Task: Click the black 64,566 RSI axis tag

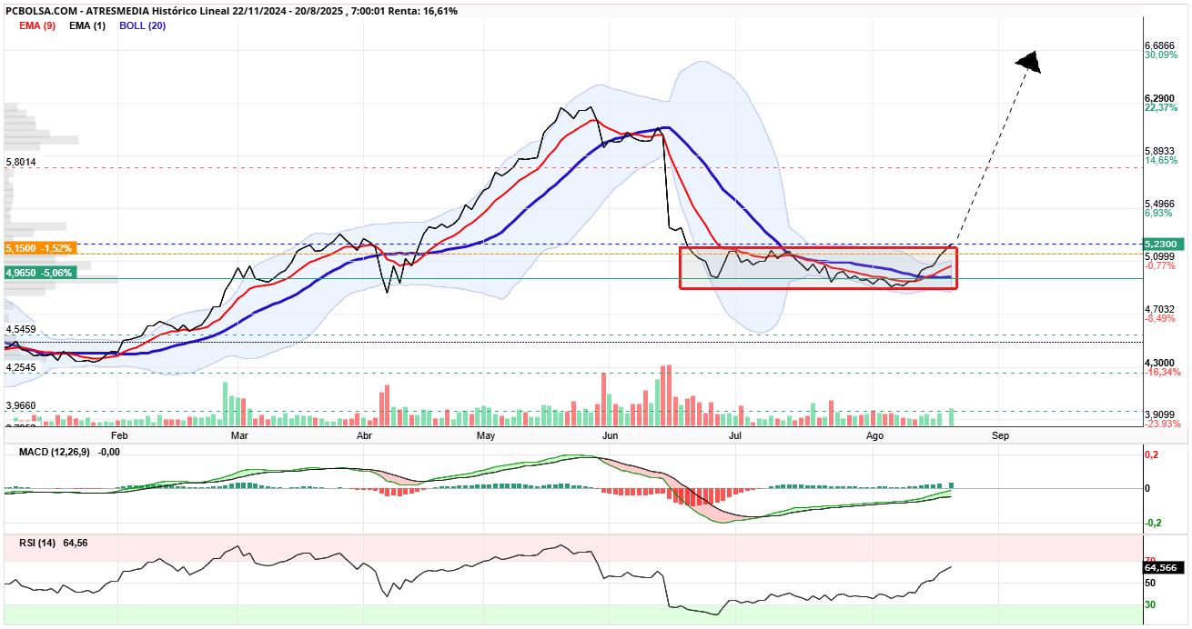Action: pyautogui.click(x=1161, y=567)
